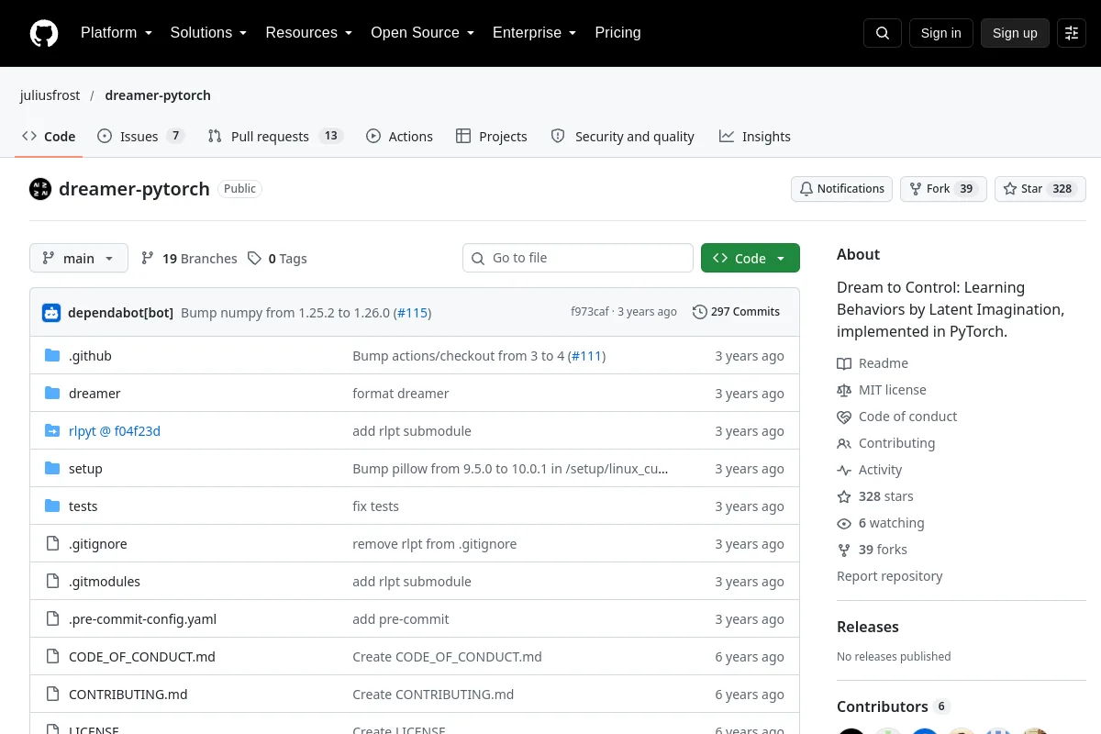Open the GitHub homepage logo
This screenshot has height=734, width=1101.
click(x=44, y=33)
